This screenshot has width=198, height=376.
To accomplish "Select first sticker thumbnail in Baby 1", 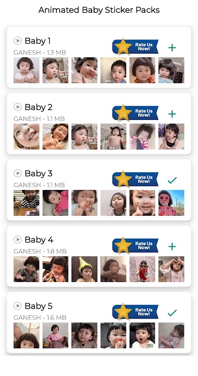I will [x=26, y=70].
